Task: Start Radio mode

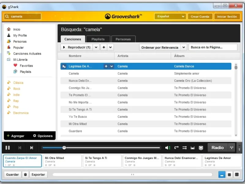Action: click(217, 148)
